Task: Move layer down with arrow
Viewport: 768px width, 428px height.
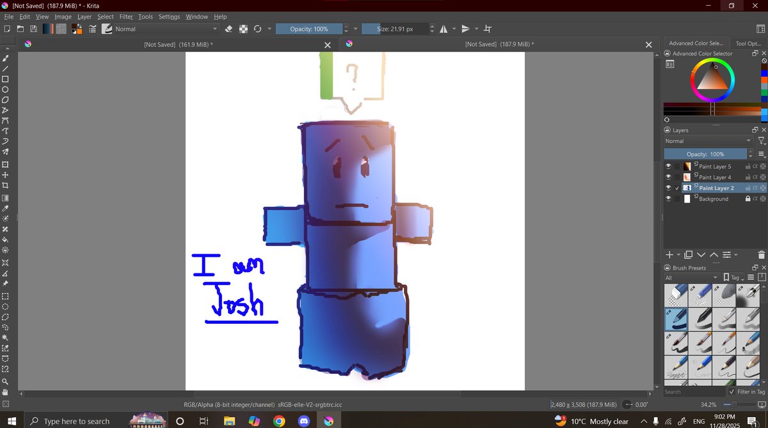Action: [x=701, y=254]
